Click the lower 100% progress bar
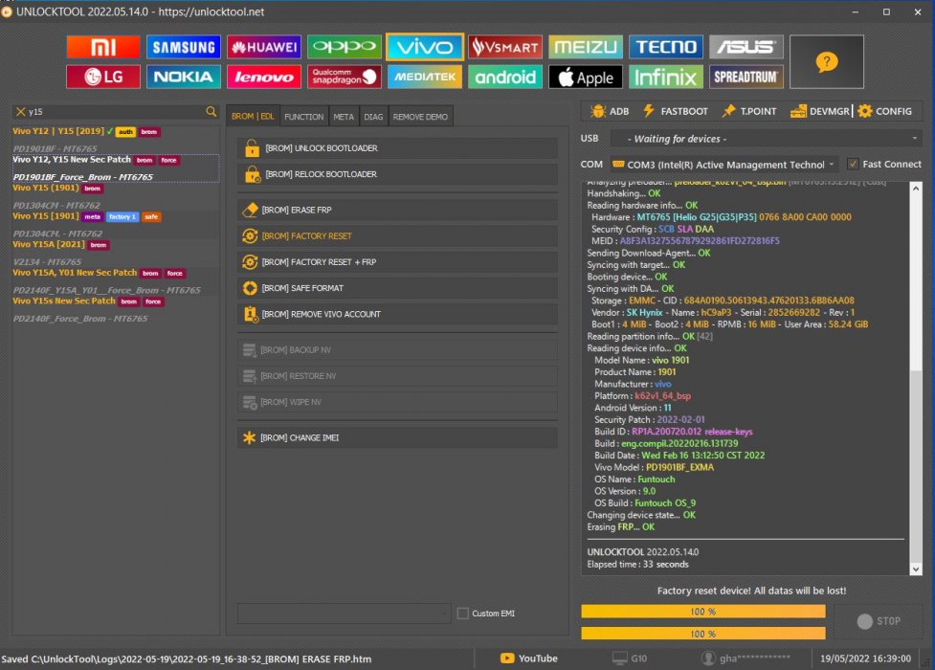This screenshot has height=670, width=935. tap(703, 634)
